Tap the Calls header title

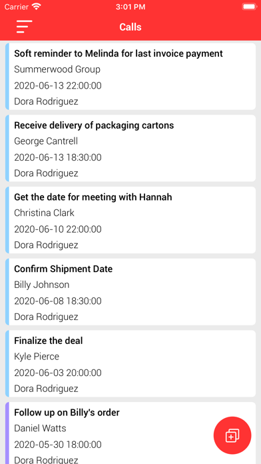[x=130, y=27]
